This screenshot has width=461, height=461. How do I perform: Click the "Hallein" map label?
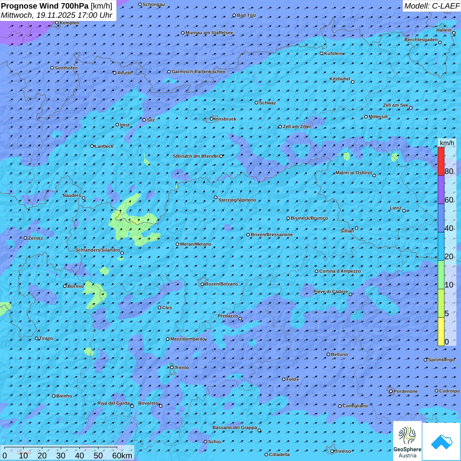pos(444,30)
